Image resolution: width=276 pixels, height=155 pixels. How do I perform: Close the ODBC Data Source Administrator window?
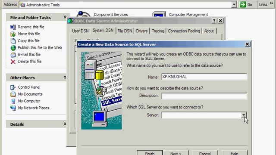(x=220, y=21)
